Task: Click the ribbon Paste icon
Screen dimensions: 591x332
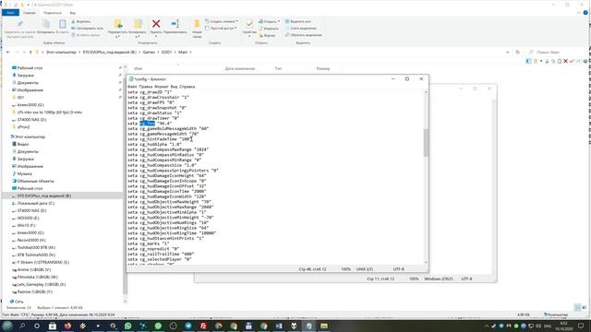Action: click(62, 24)
